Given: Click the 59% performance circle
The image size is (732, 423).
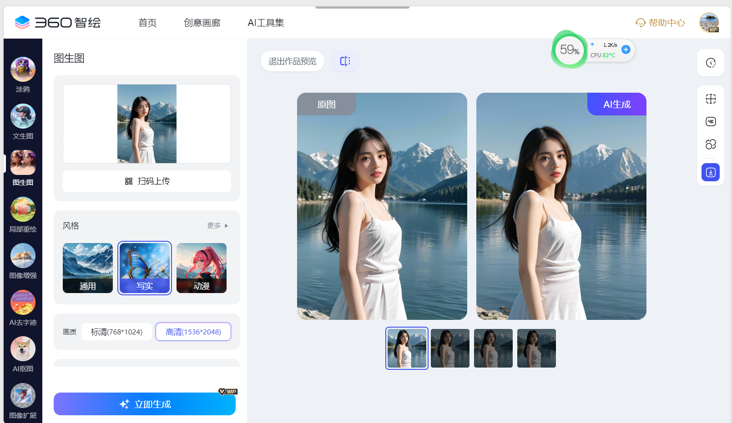Looking at the screenshot, I should pos(569,50).
